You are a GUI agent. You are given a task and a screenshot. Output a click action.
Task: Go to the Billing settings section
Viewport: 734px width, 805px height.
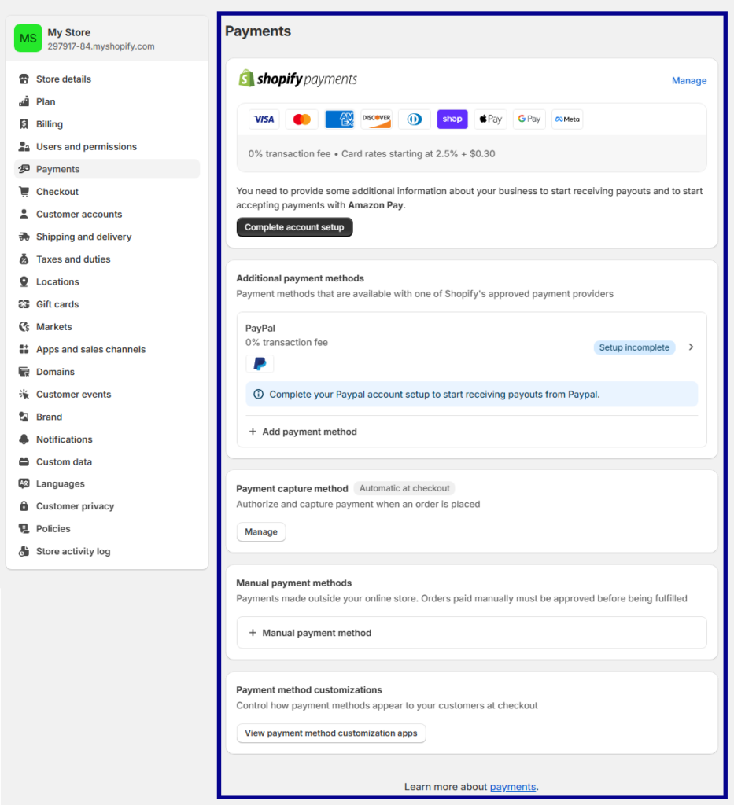[107, 124]
